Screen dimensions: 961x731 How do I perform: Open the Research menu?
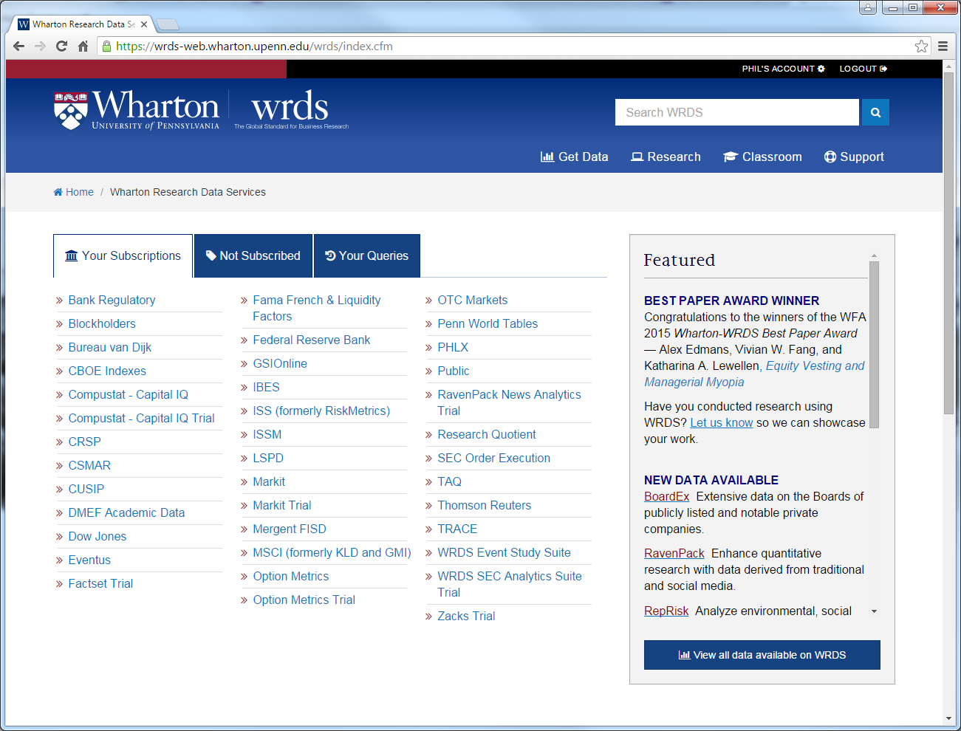pyautogui.click(x=666, y=157)
